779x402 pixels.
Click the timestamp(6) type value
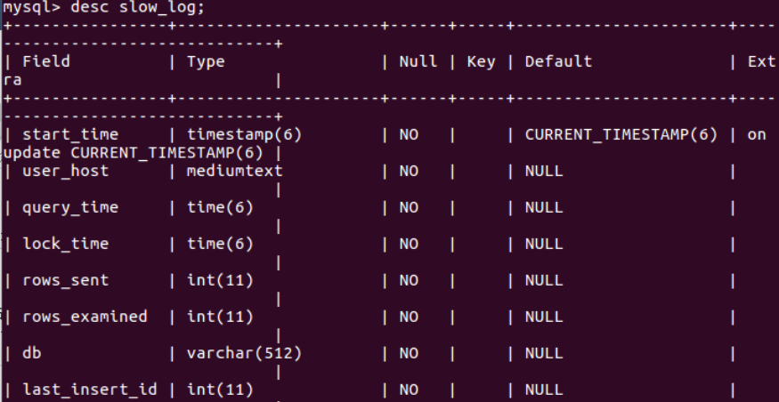(244, 134)
